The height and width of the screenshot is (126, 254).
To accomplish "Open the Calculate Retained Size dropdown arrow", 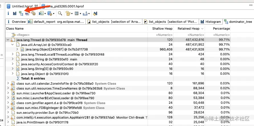I will [x=80, y=14].
